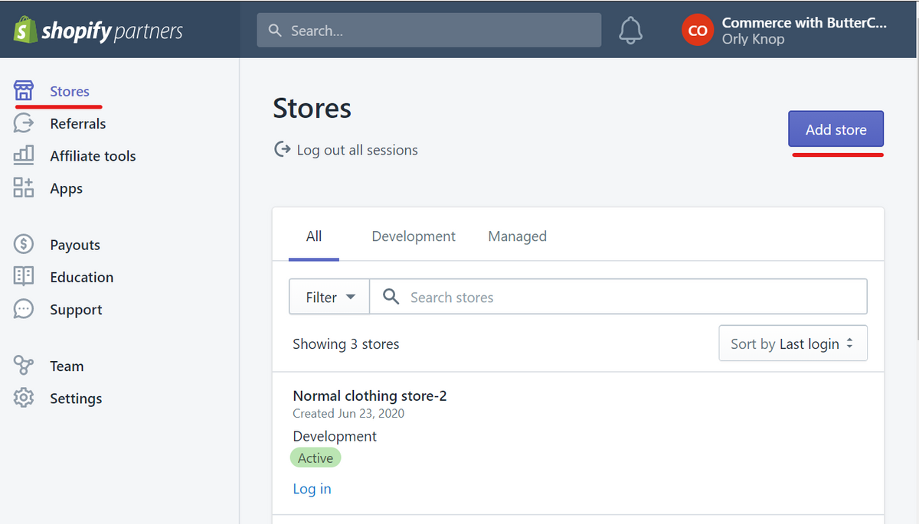Open Affiliate tools bar chart icon
This screenshot has height=524, width=919.
pyautogui.click(x=24, y=155)
